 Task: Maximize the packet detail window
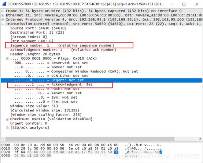[x=184, y=4]
